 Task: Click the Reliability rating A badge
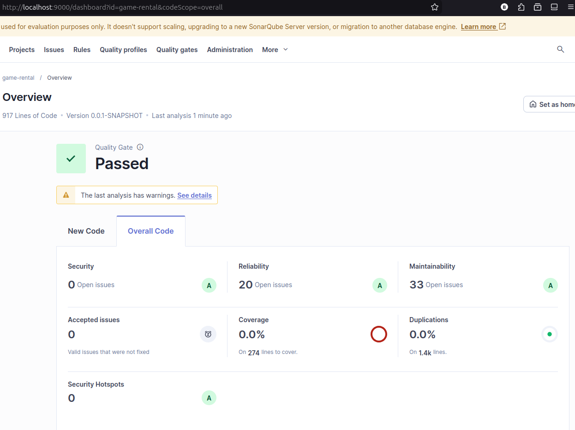point(380,285)
